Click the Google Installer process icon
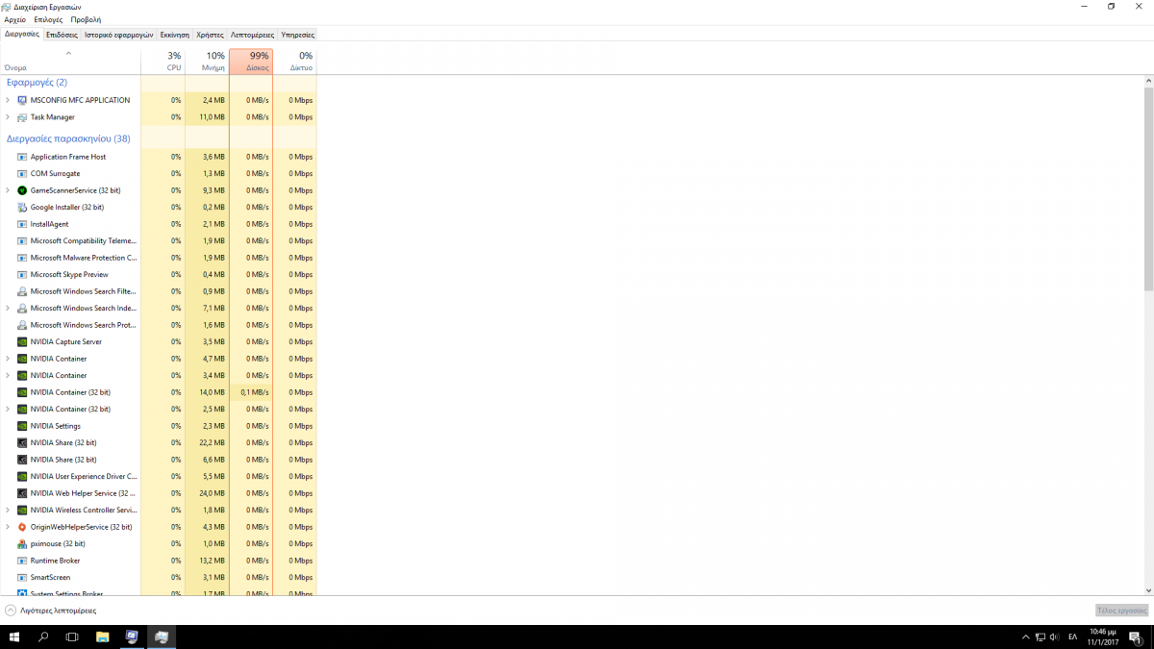Viewport: 1154px width, 649px height. point(22,208)
